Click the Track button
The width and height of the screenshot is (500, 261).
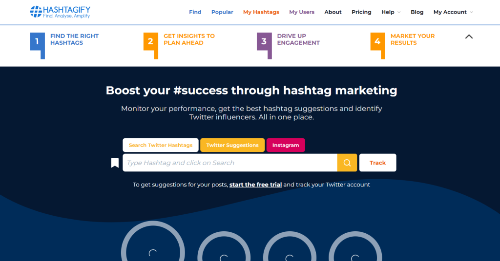pyautogui.click(x=377, y=163)
